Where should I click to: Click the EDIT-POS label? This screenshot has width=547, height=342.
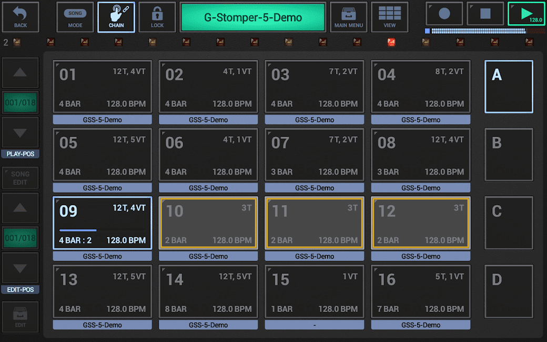tap(20, 290)
